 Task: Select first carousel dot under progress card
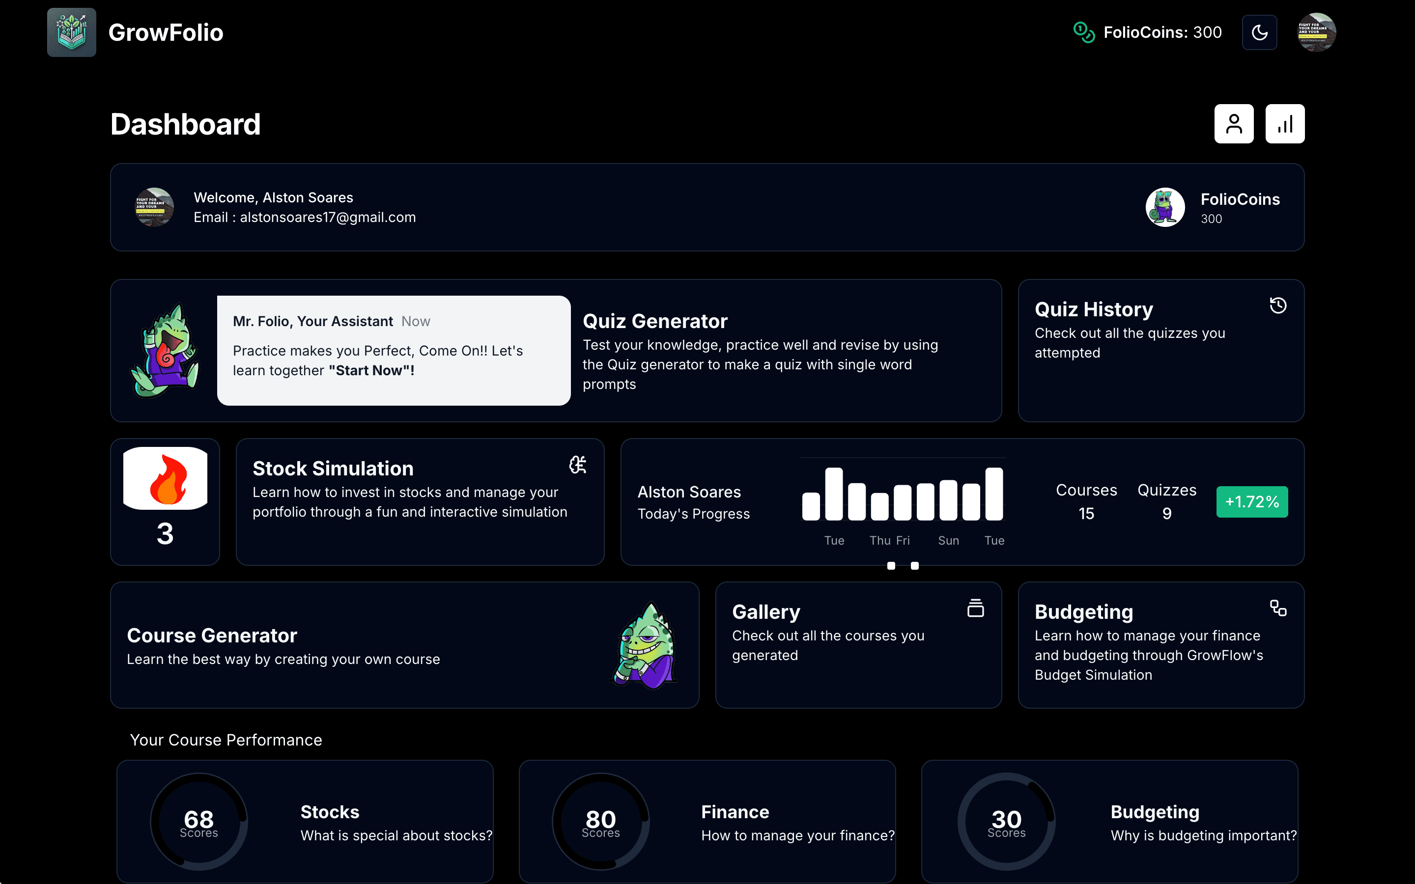click(x=891, y=565)
